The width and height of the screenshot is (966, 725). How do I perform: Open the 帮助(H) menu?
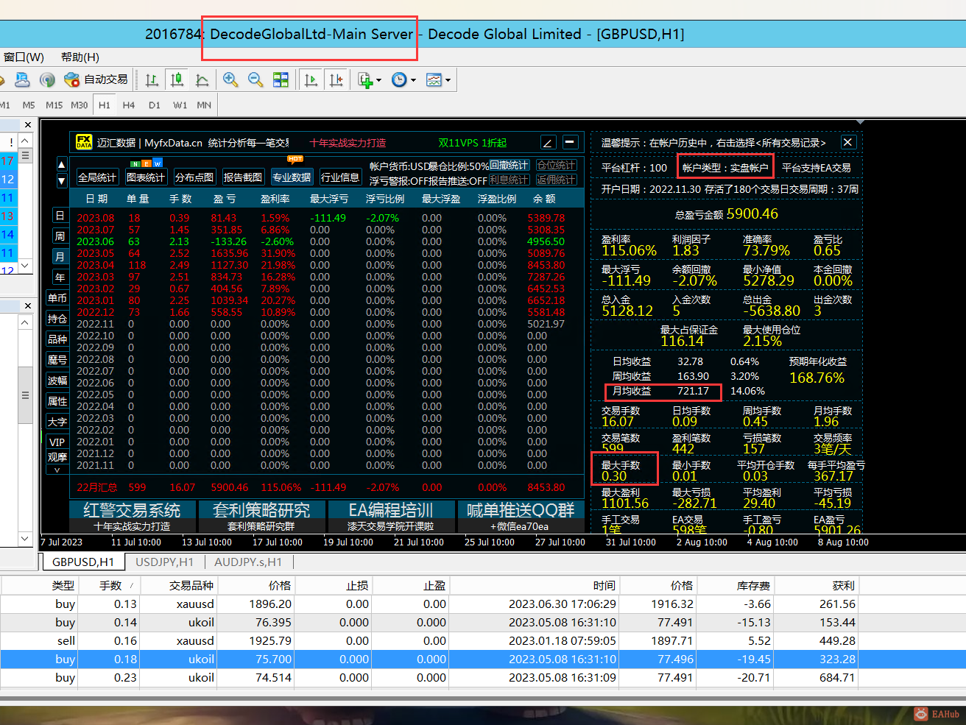(x=80, y=57)
